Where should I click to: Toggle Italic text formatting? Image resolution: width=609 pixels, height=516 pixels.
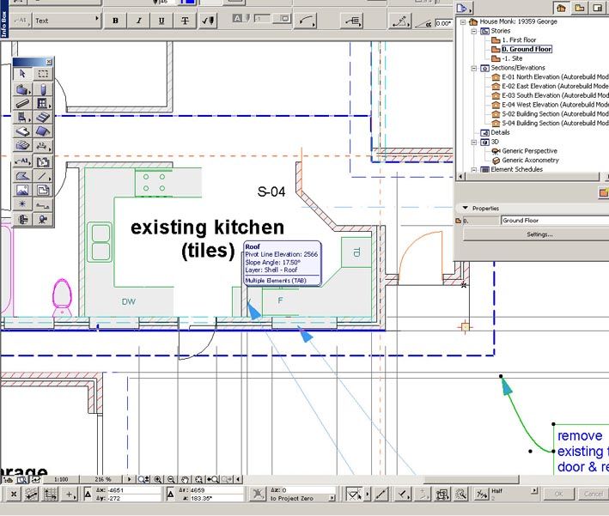(138, 21)
